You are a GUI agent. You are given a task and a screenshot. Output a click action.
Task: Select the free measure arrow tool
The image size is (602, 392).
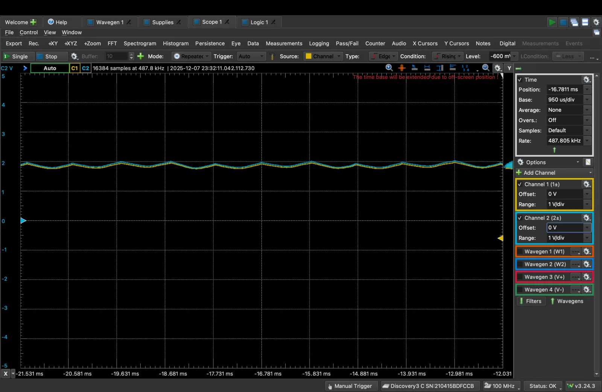[414, 68]
